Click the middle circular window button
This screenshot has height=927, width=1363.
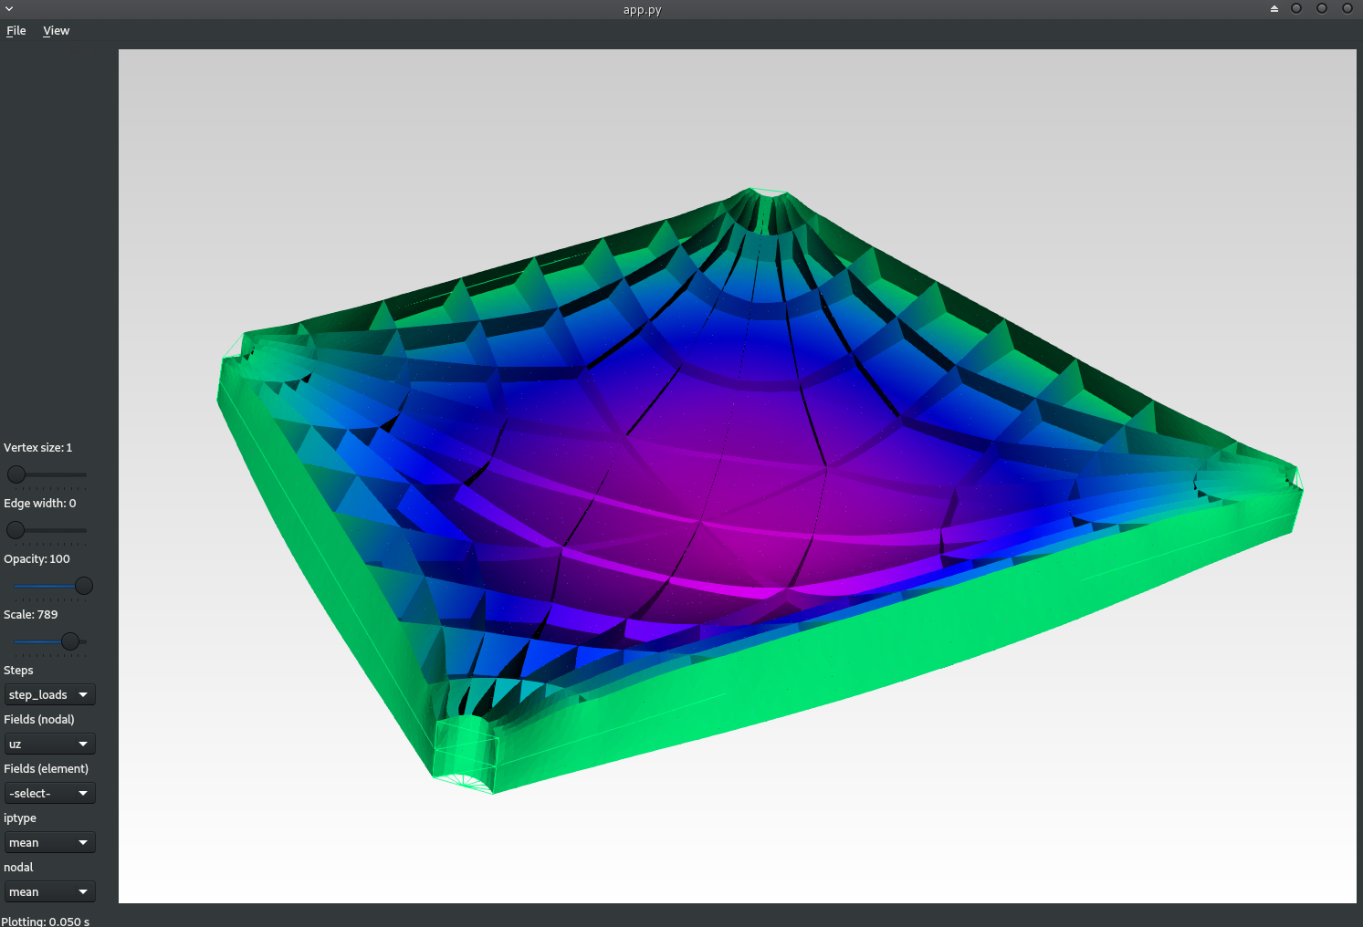point(1321,9)
